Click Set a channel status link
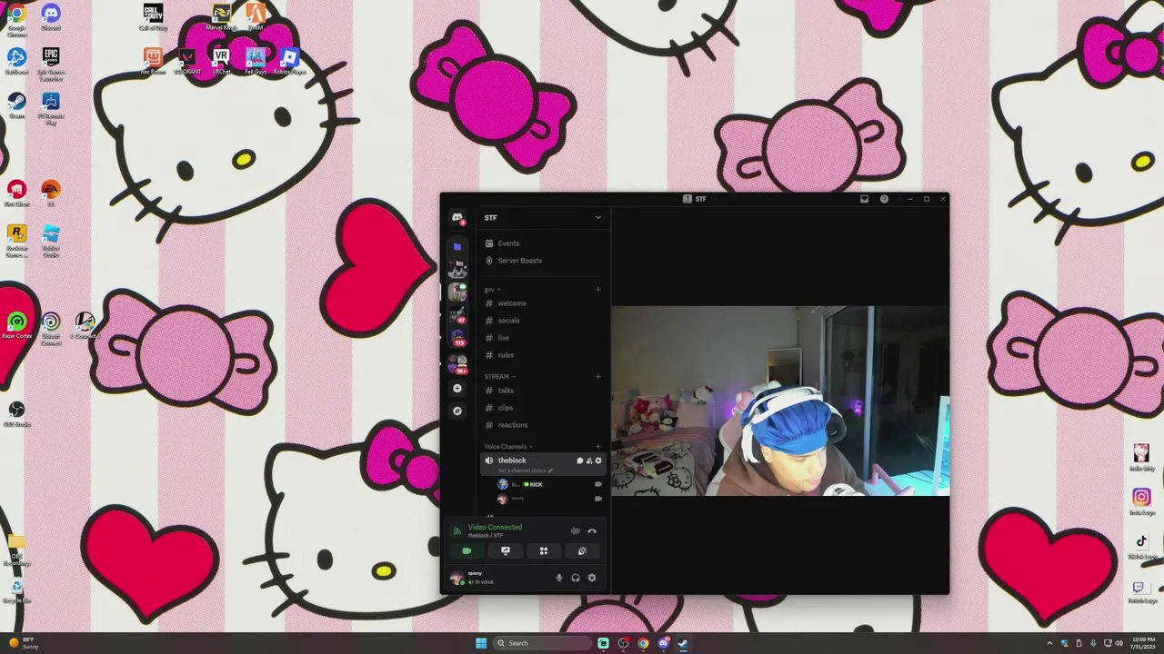Viewport: 1164px width, 654px height. coord(526,471)
